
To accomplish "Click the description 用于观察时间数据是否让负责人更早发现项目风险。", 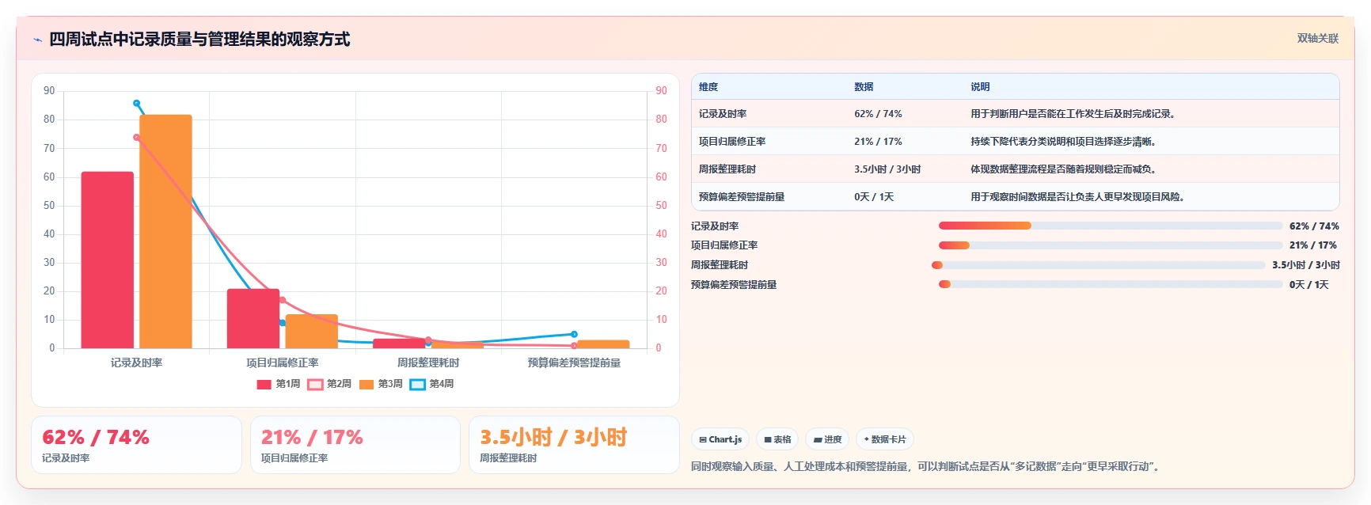I will 1080,197.
